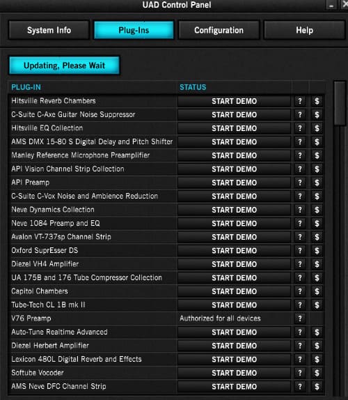
Task: Select 'Lexicon 480L Digital Reverb and Effects' name
Action: [77, 359]
